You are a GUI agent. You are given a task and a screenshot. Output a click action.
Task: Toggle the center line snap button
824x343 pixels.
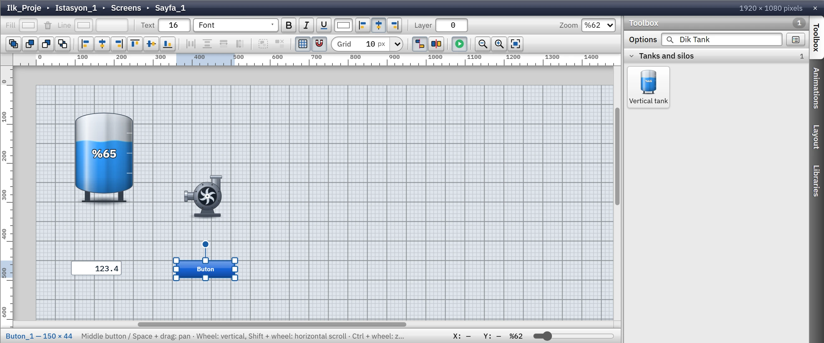tap(436, 44)
